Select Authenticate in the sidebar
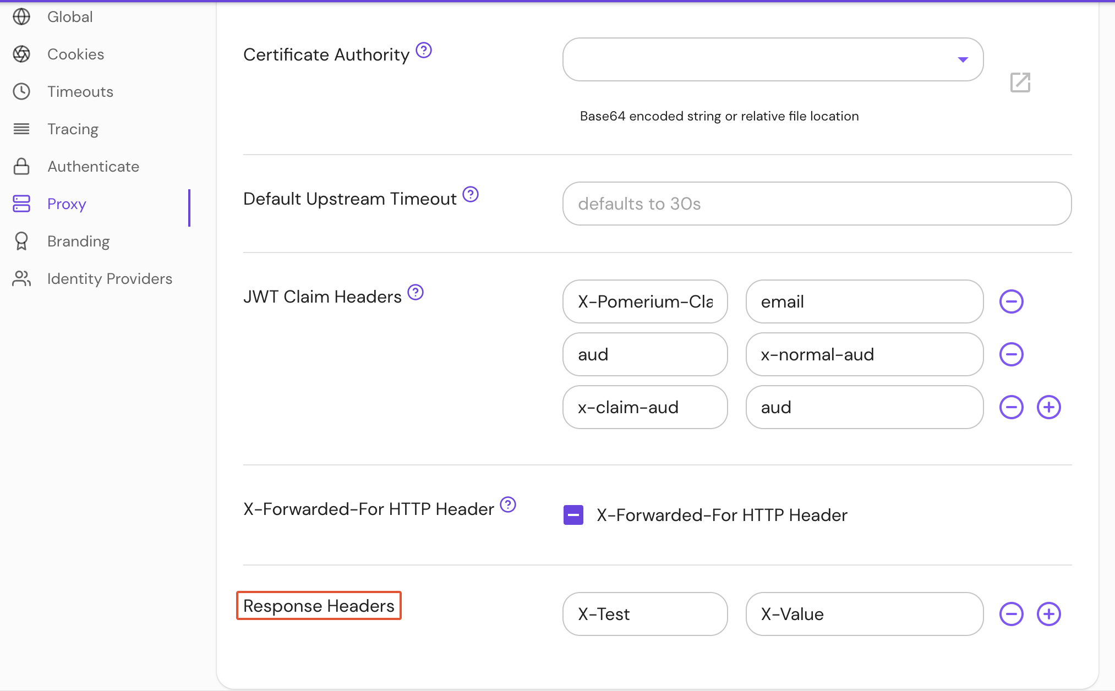The height and width of the screenshot is (691, 1115). [92, 166]
